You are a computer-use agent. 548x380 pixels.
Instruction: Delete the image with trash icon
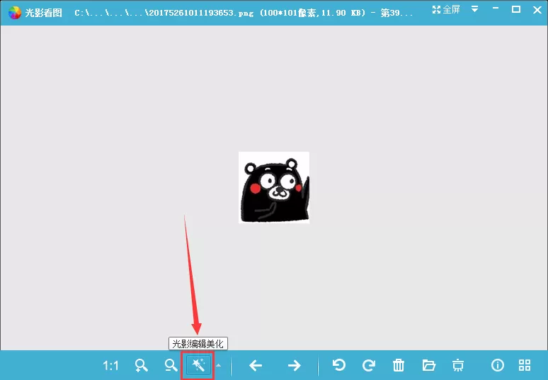[399, 365]
